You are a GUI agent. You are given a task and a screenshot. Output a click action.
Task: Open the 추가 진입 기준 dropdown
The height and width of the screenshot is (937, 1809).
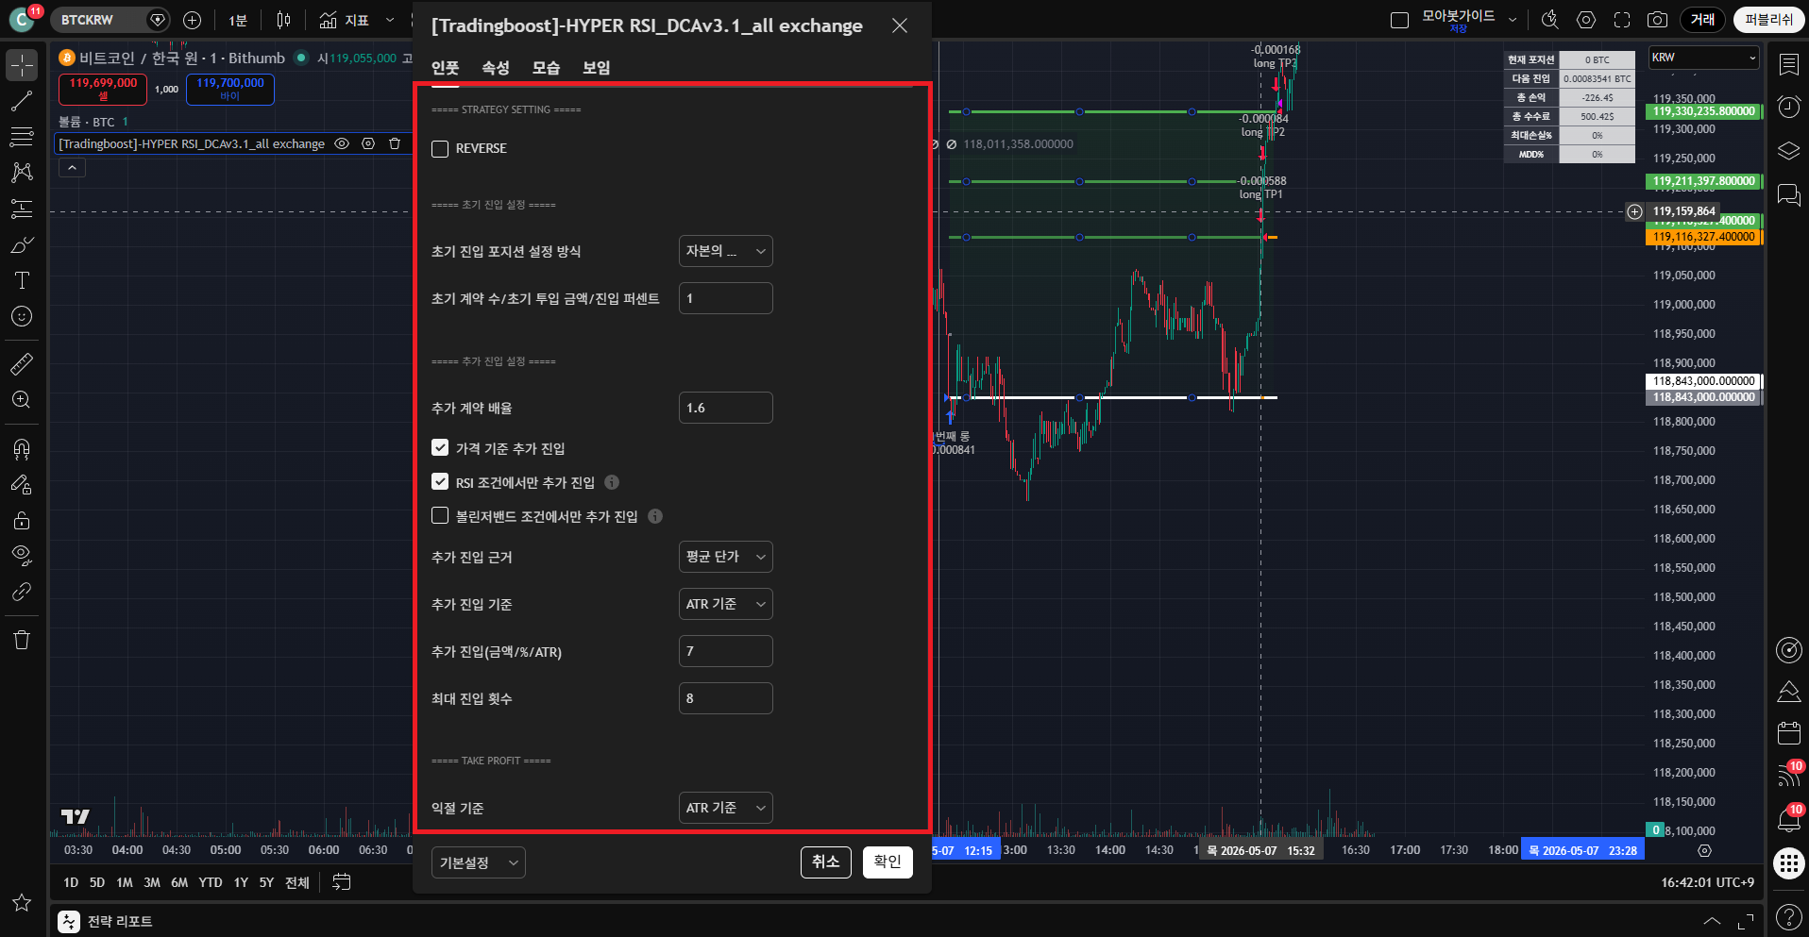(x=726, y=604)
